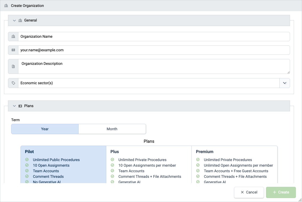
Task: Click the dialog resize grip icon at the corner
Action: [x=300, y=200]
